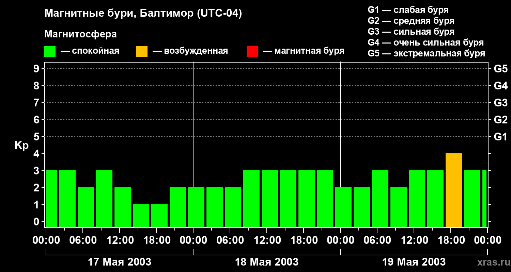
Task: Click the 'G4 — очень сильная буря' legend line
Action: coord(426,42)
